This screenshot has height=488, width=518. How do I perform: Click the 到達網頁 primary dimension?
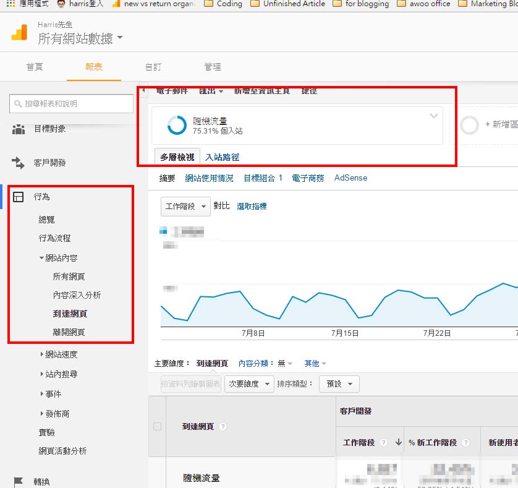(212, 364)
